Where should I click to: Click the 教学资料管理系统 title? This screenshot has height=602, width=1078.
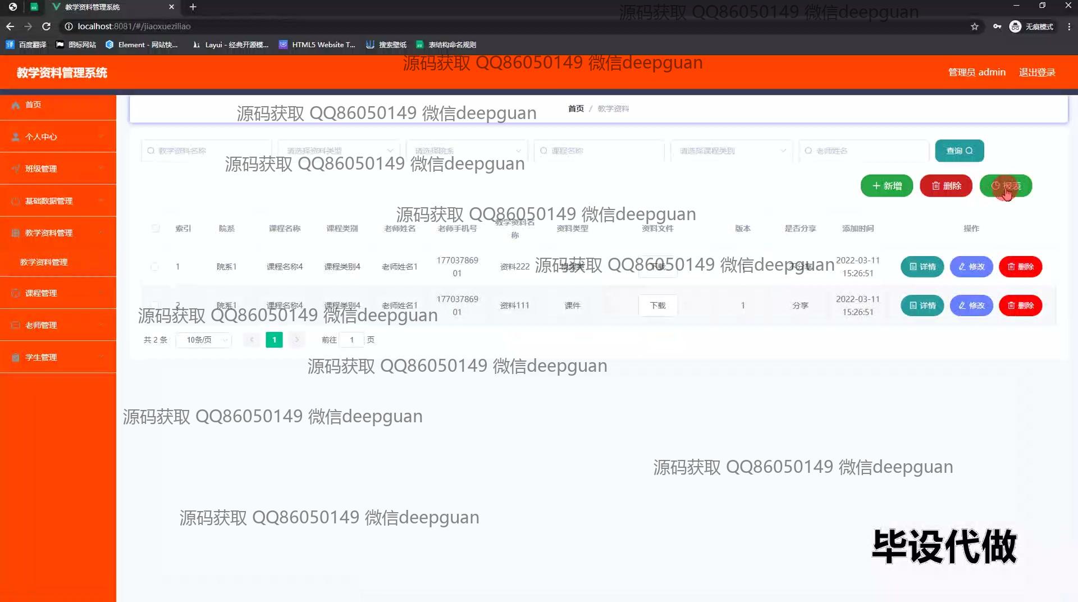[62, 72]
